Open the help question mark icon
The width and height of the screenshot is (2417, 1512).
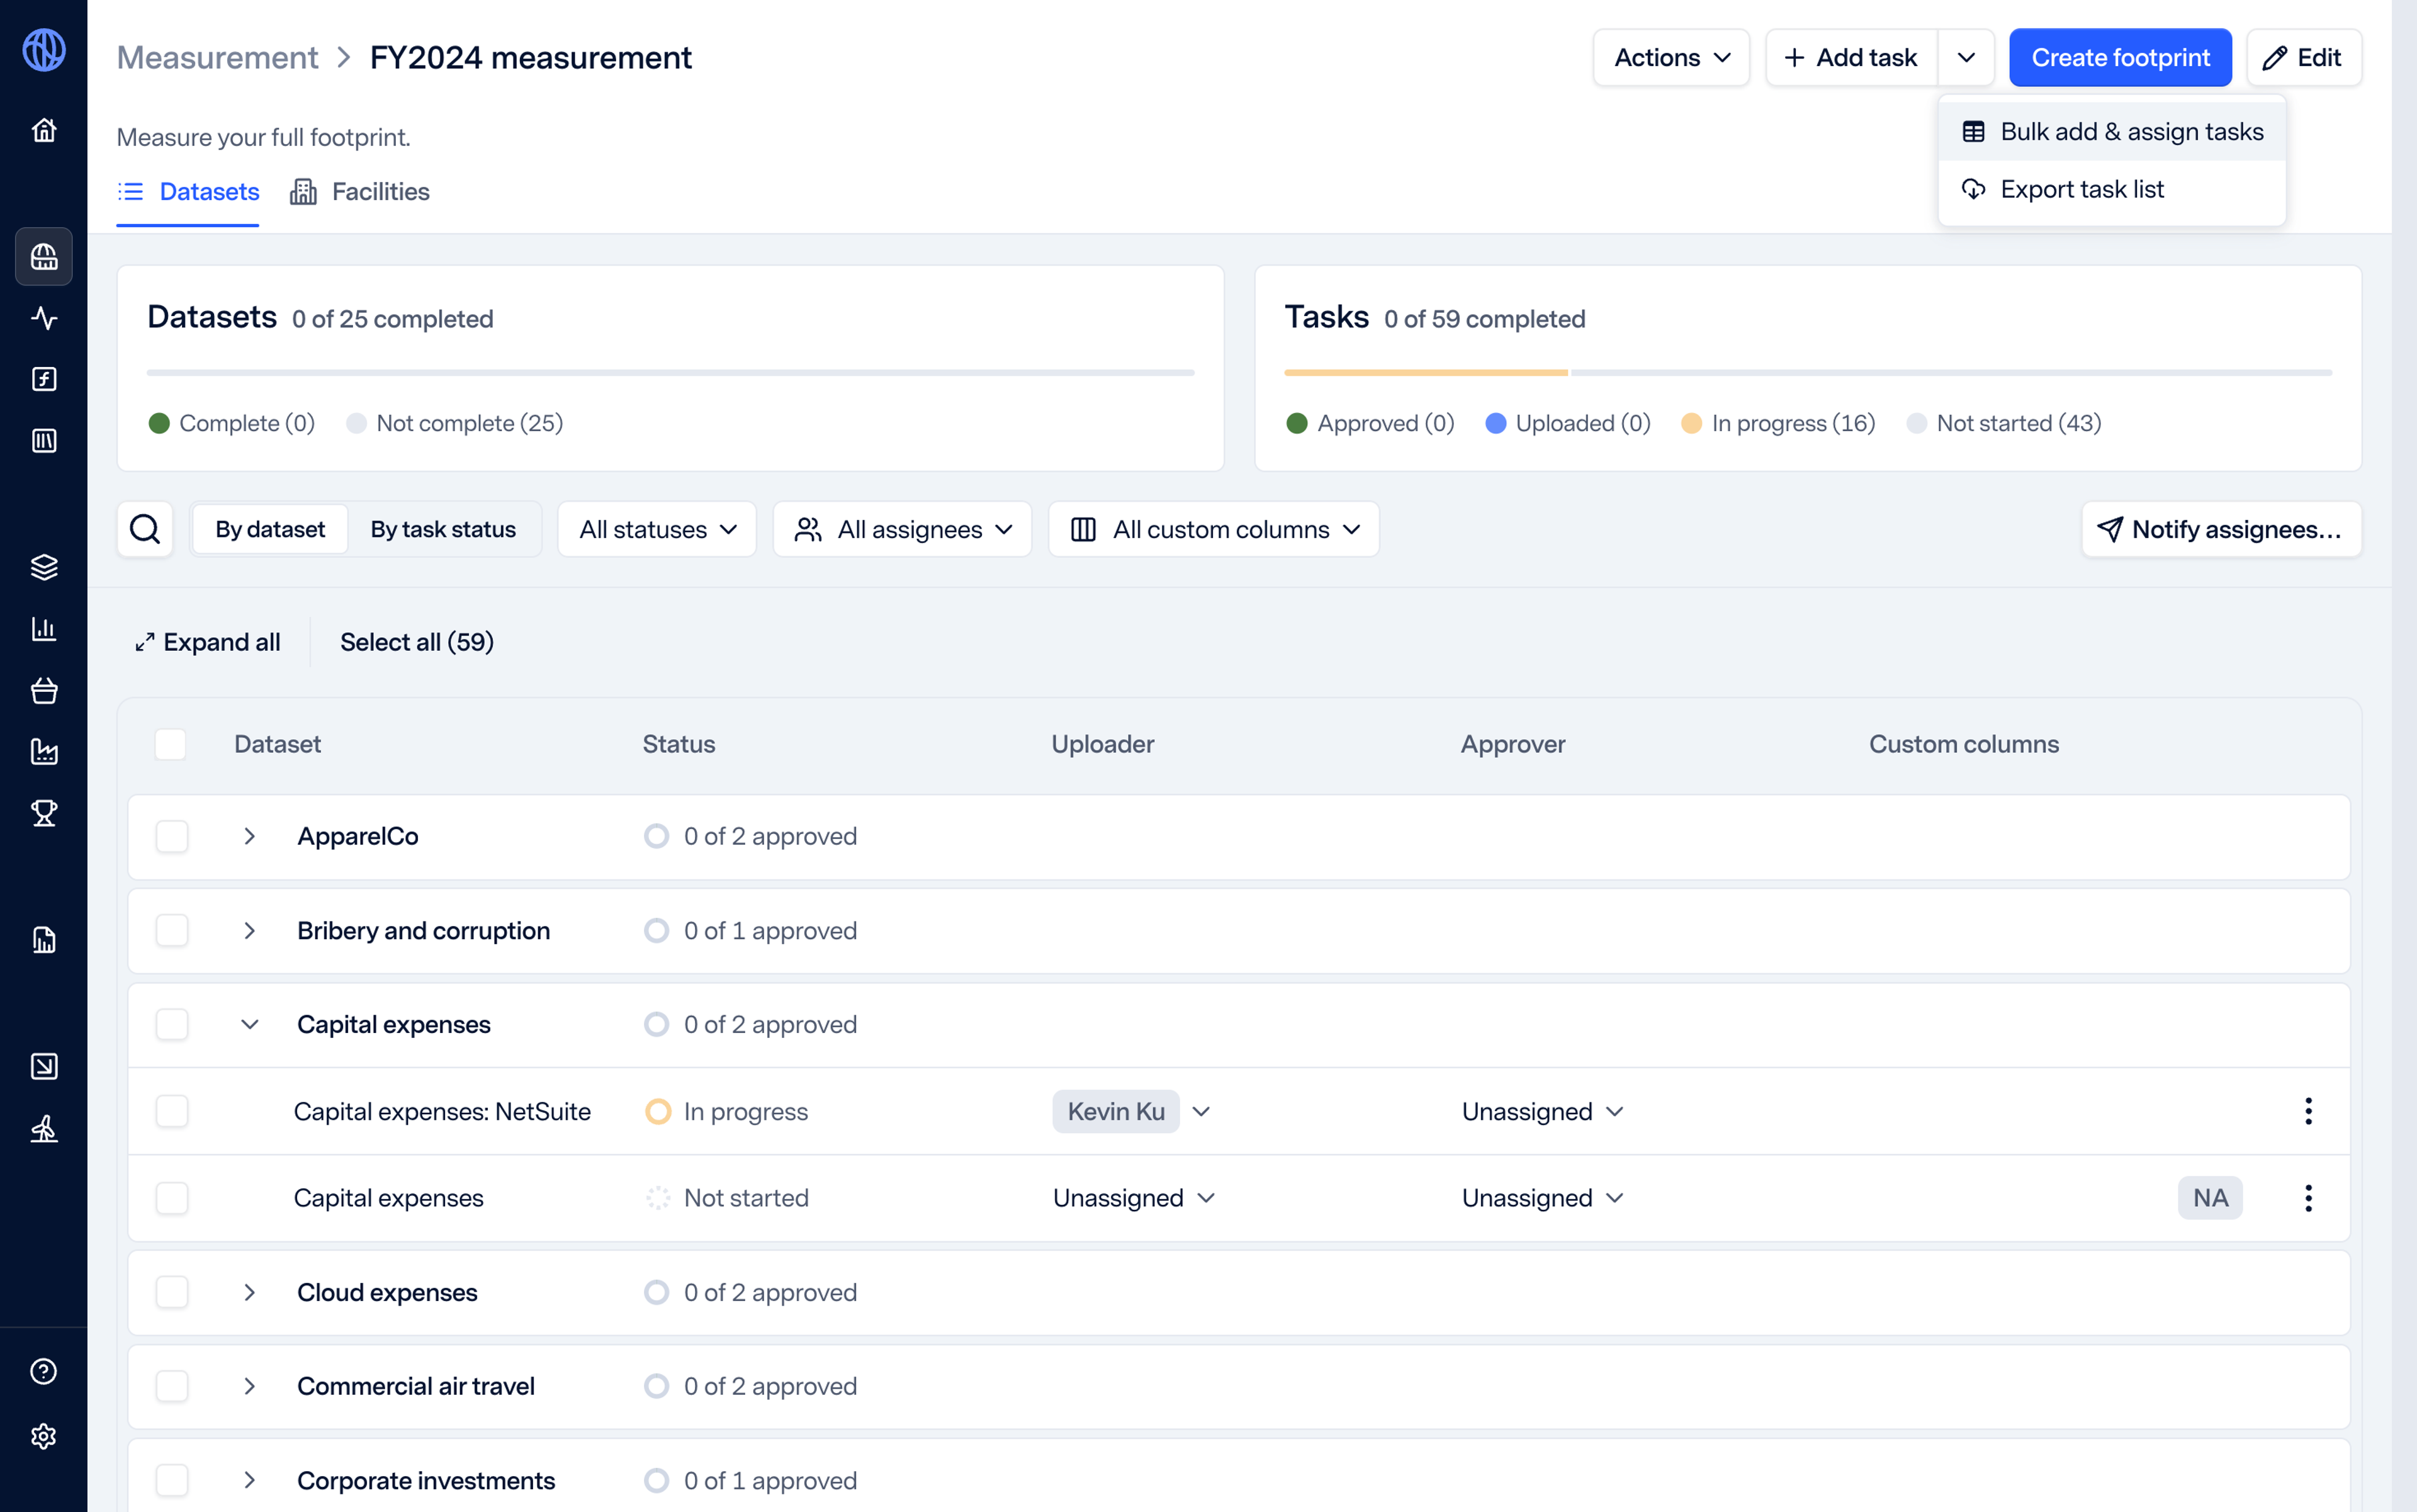(44, 1371)
